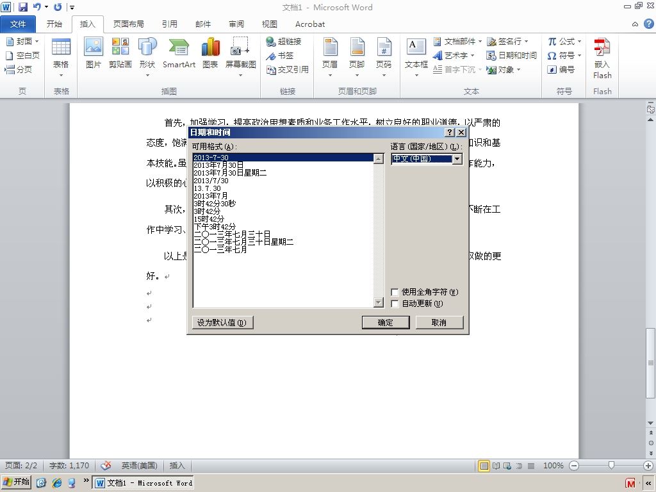Insert a page break (分页)

(x=19, y=69)
